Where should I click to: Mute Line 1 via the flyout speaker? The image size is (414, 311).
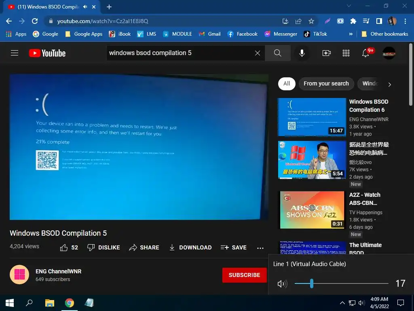(282, 284)
